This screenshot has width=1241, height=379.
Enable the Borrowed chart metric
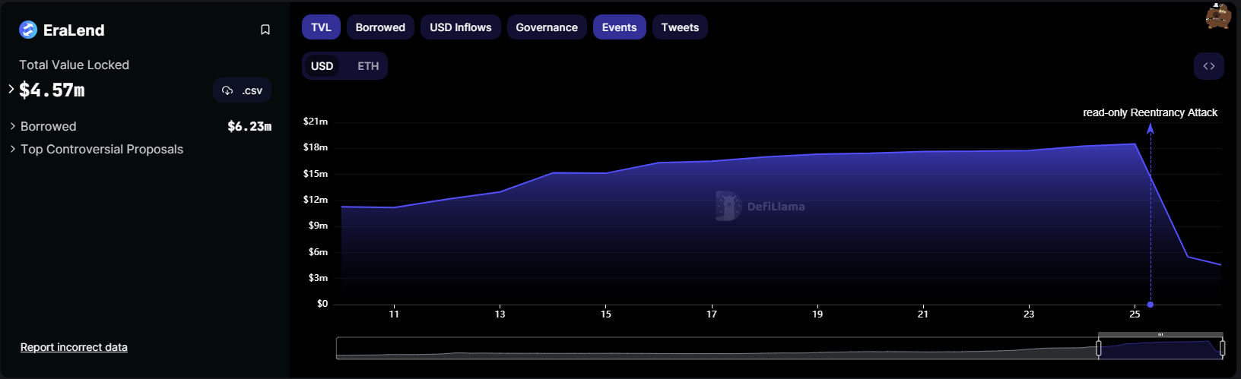[x=380, y=27]
